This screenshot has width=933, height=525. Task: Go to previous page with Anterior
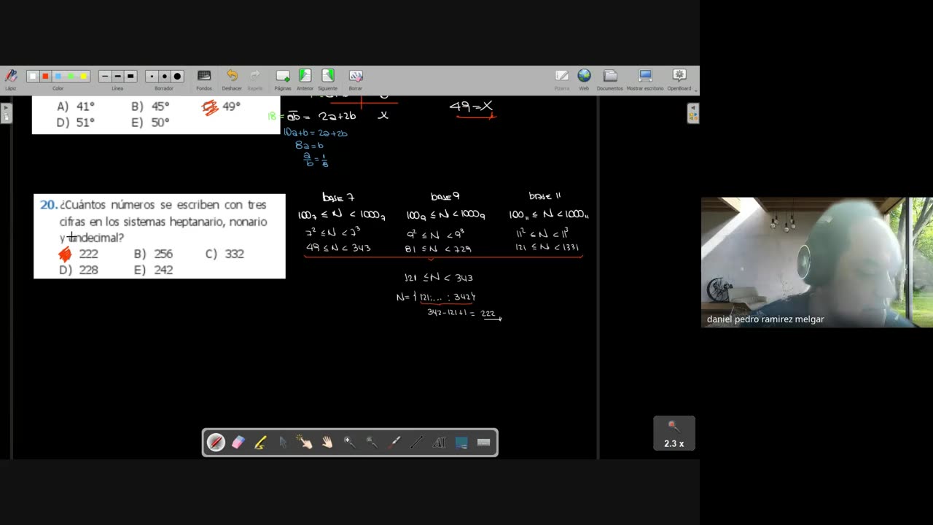point(305,79)
